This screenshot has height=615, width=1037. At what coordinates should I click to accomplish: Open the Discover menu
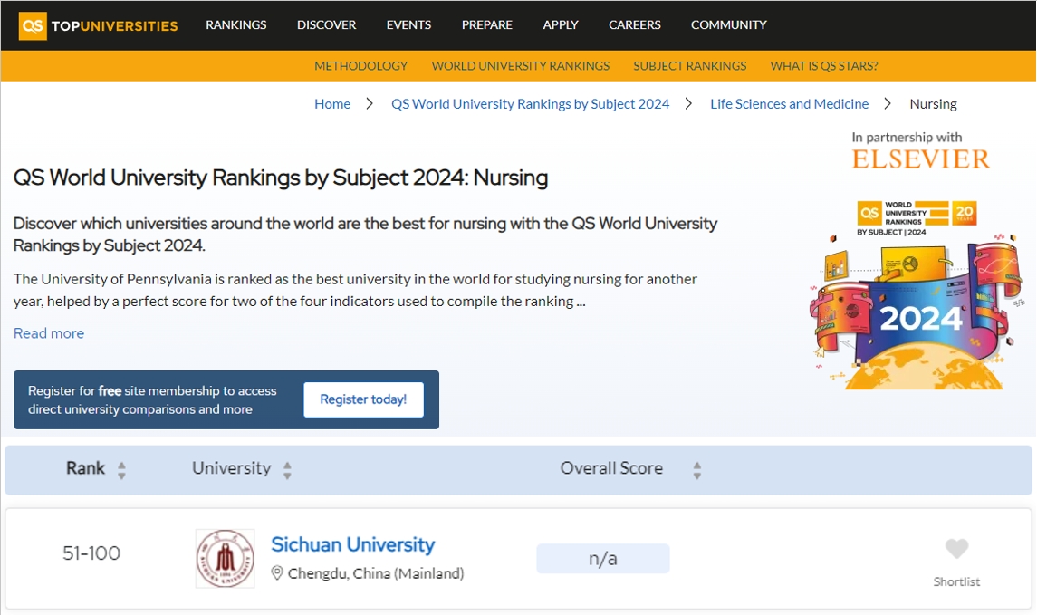point(326,25)
